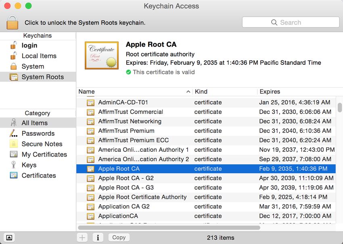The image size is (343, 244).
Task: Toggle the bottom-left show/hide preview button
Action: coord(9,238)
